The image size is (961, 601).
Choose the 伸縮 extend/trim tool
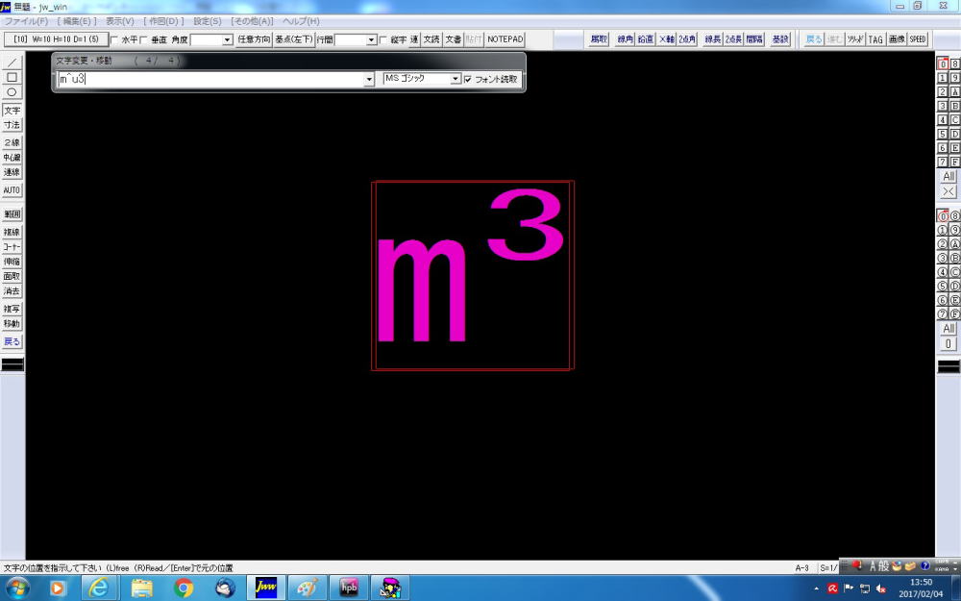[12, 262]
